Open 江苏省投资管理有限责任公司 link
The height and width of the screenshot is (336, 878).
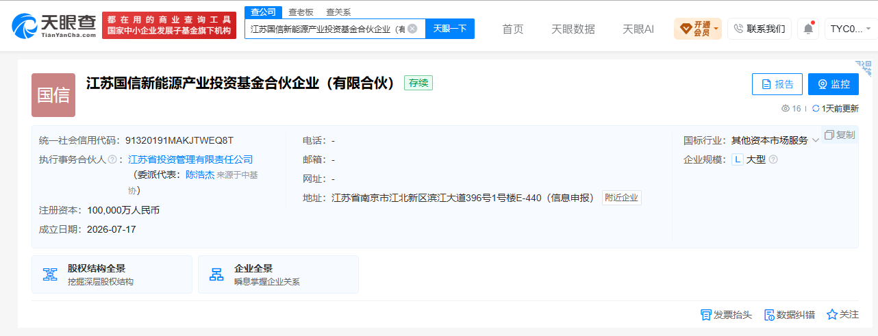click(x=190, y=159)
